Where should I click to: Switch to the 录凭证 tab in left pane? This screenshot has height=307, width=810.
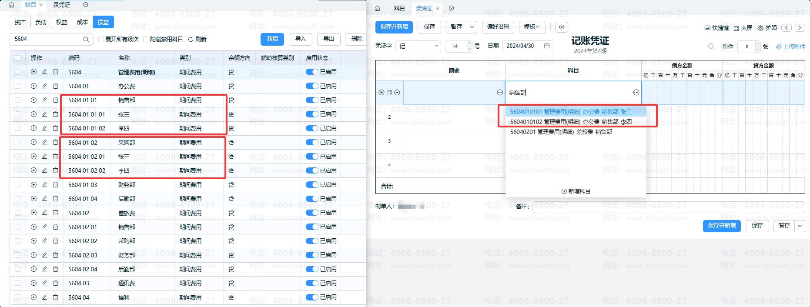61,5
